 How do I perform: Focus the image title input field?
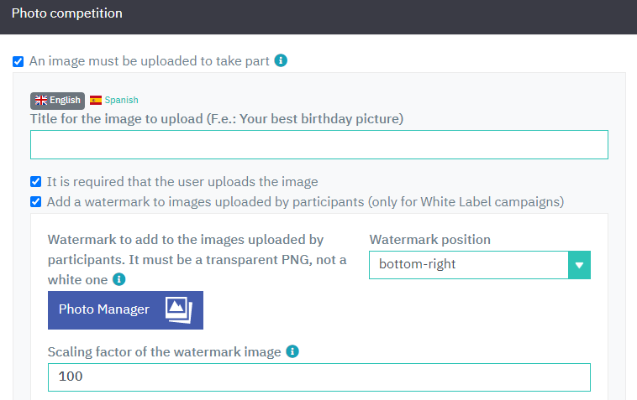pyautogui.click(x=319, y=145)
